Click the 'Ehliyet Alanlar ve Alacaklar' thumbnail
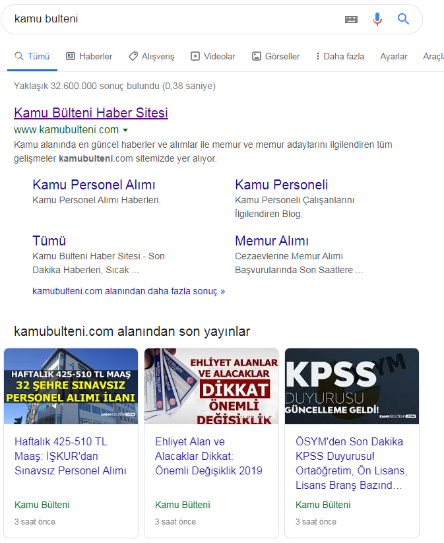 click(x=211, y=386)
